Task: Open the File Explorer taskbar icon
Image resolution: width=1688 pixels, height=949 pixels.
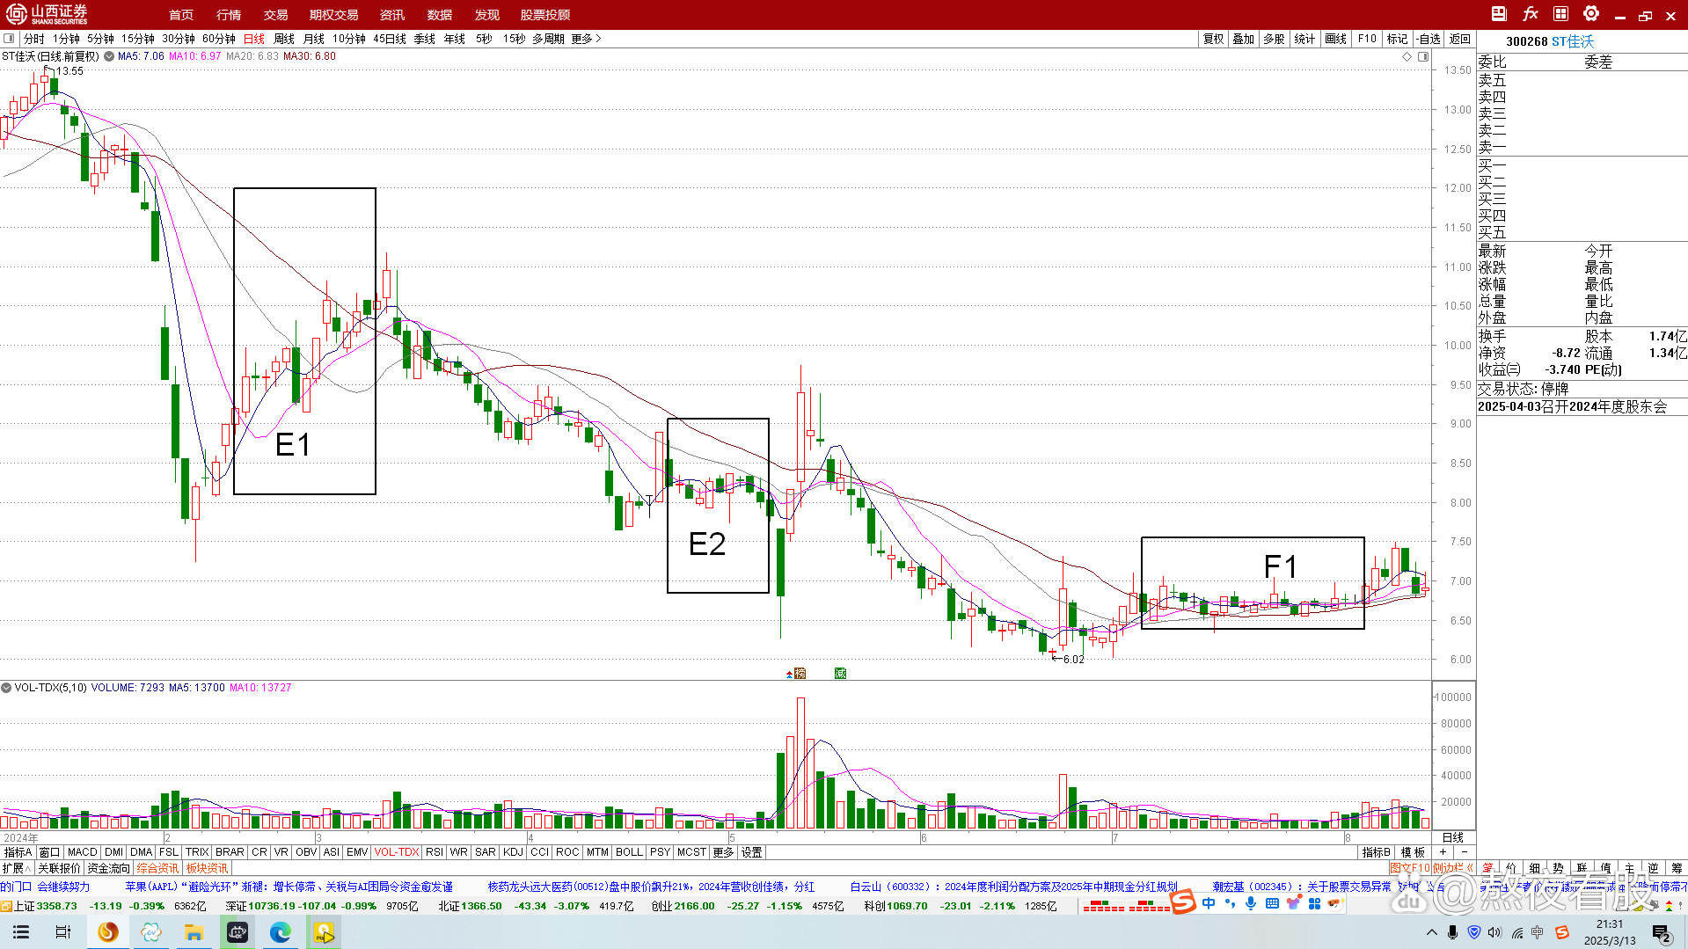Action: 194,932
